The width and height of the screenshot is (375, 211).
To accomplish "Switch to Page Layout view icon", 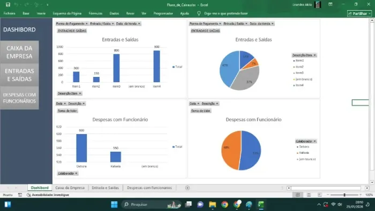I will point(309,195).
